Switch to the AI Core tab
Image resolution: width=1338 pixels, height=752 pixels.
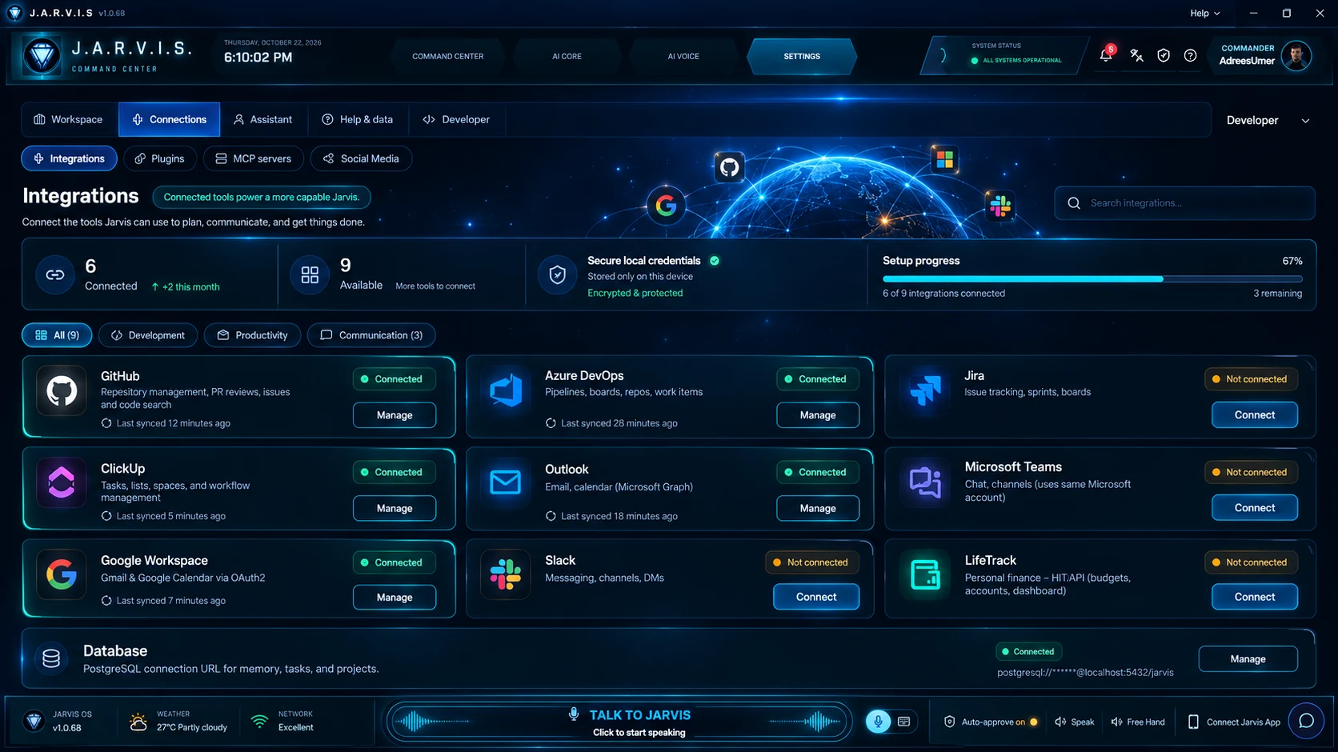(567, 56)
